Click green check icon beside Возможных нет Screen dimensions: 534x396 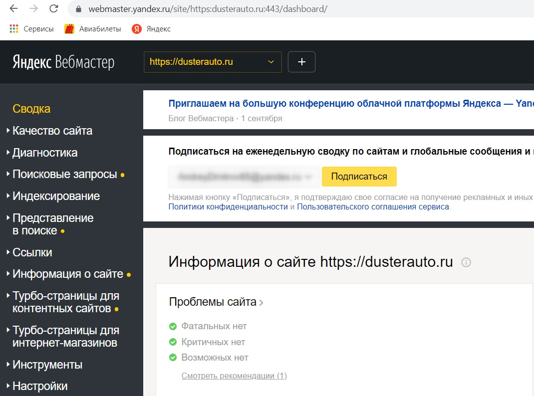[x=173, y=358]
